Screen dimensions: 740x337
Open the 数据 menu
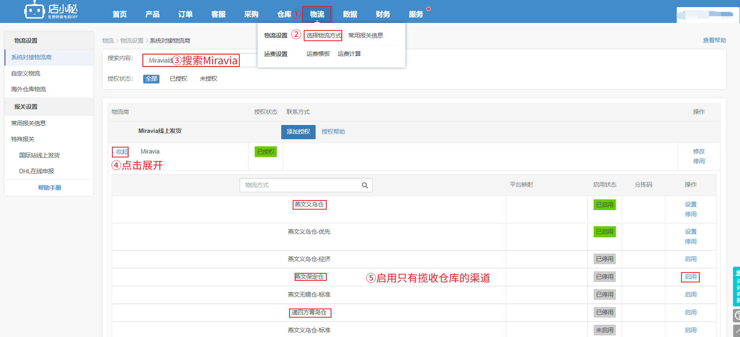(x=350, y=14)
